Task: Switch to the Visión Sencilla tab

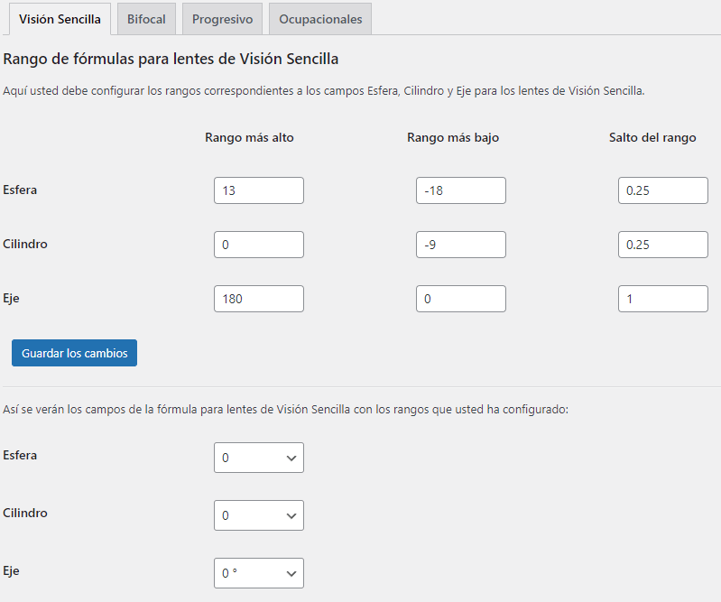Action: pyautogui.click(x=60, y=19)
